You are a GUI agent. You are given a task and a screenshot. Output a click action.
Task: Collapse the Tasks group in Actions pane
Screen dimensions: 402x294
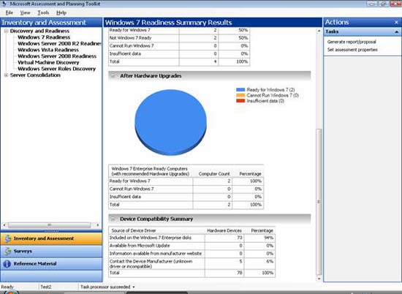(x=397, y=31)
